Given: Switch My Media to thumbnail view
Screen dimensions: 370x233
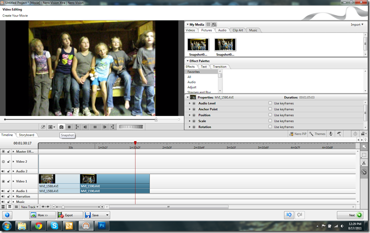Looking at the screenshot, I should point(214,24).
